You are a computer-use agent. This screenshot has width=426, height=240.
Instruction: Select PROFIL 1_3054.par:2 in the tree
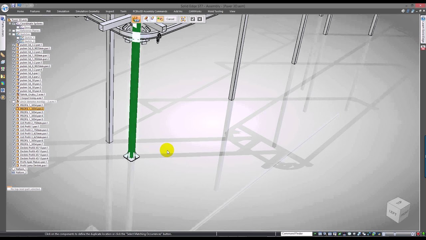point(31,109)
